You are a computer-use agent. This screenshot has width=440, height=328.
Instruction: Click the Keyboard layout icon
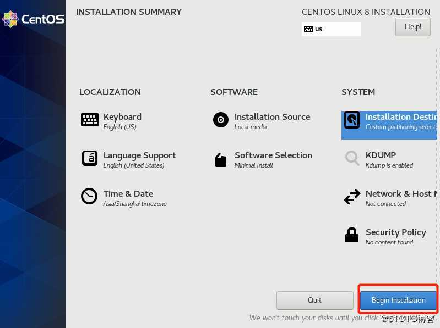pos(90,120)
